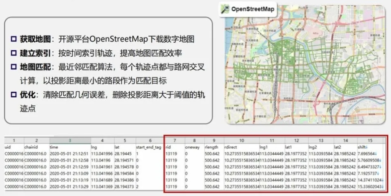Select time cell 2020-05-01 21:12:58
391x196 pixels.
click(x=70, y=160)
